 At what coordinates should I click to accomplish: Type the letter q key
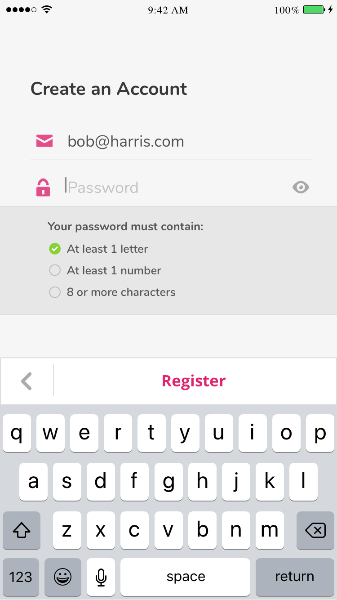[17, 433]
